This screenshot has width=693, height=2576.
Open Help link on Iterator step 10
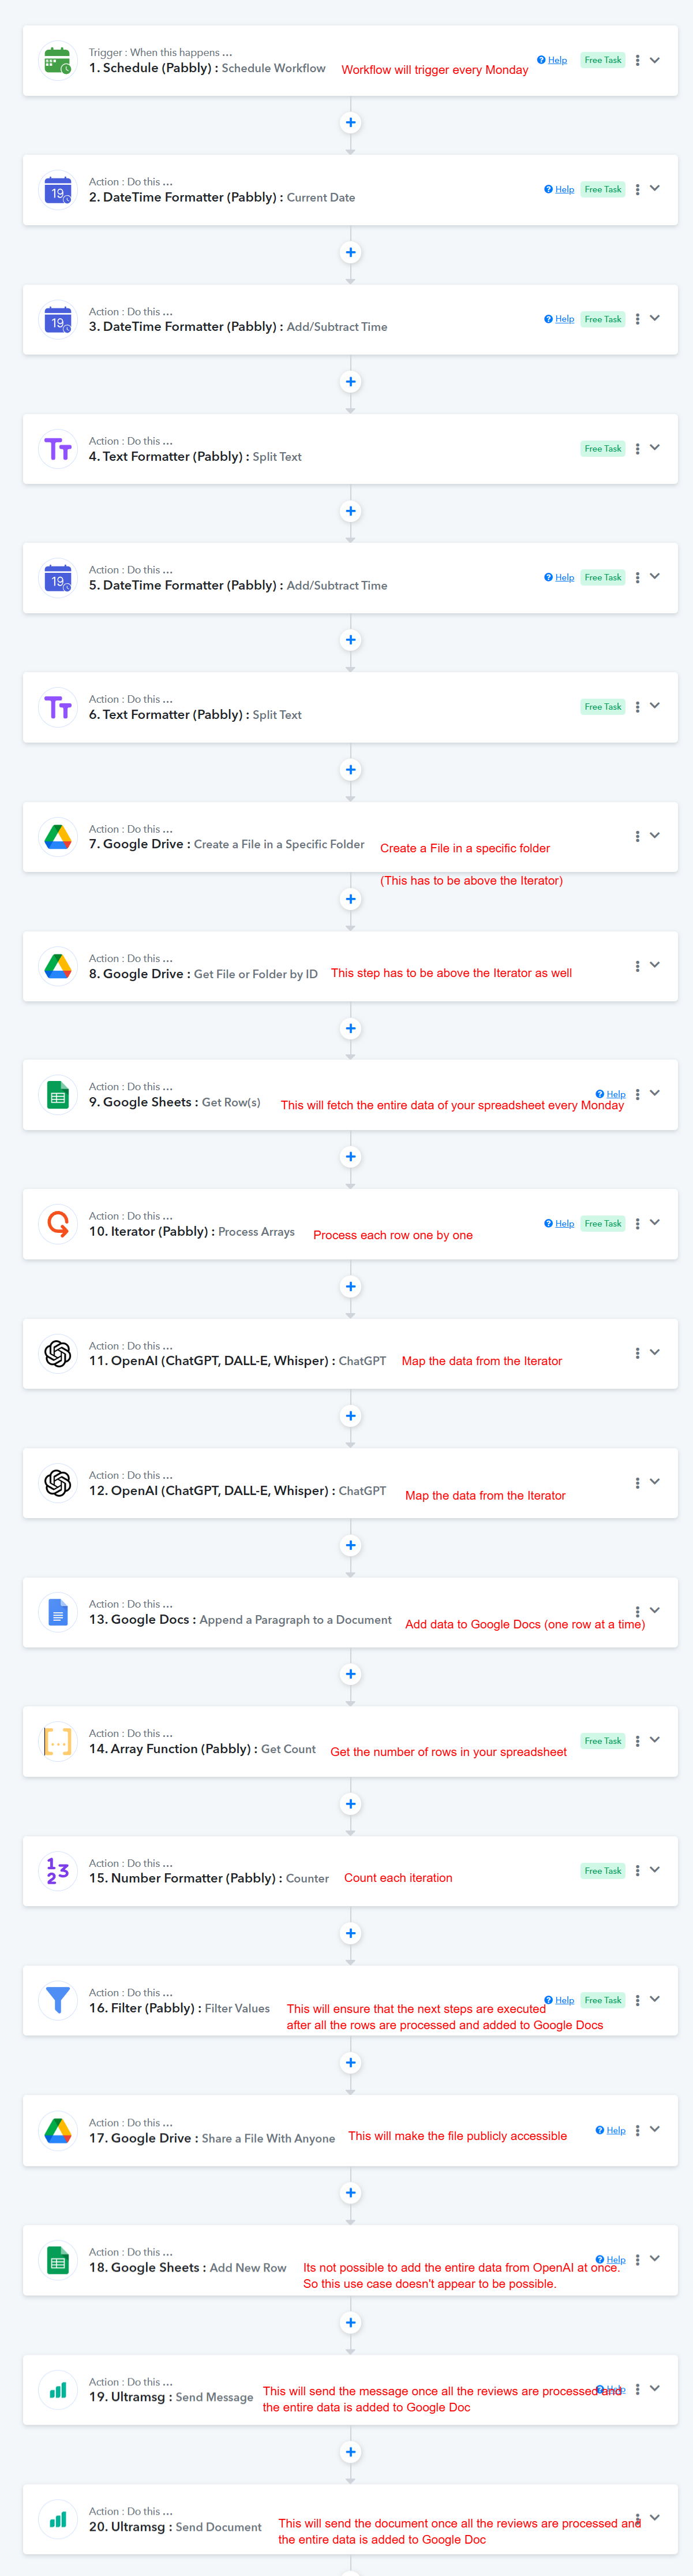pos(559,1224)
